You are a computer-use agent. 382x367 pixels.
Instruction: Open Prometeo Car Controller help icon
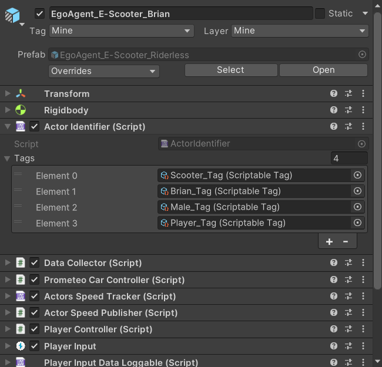click(334, 280)
